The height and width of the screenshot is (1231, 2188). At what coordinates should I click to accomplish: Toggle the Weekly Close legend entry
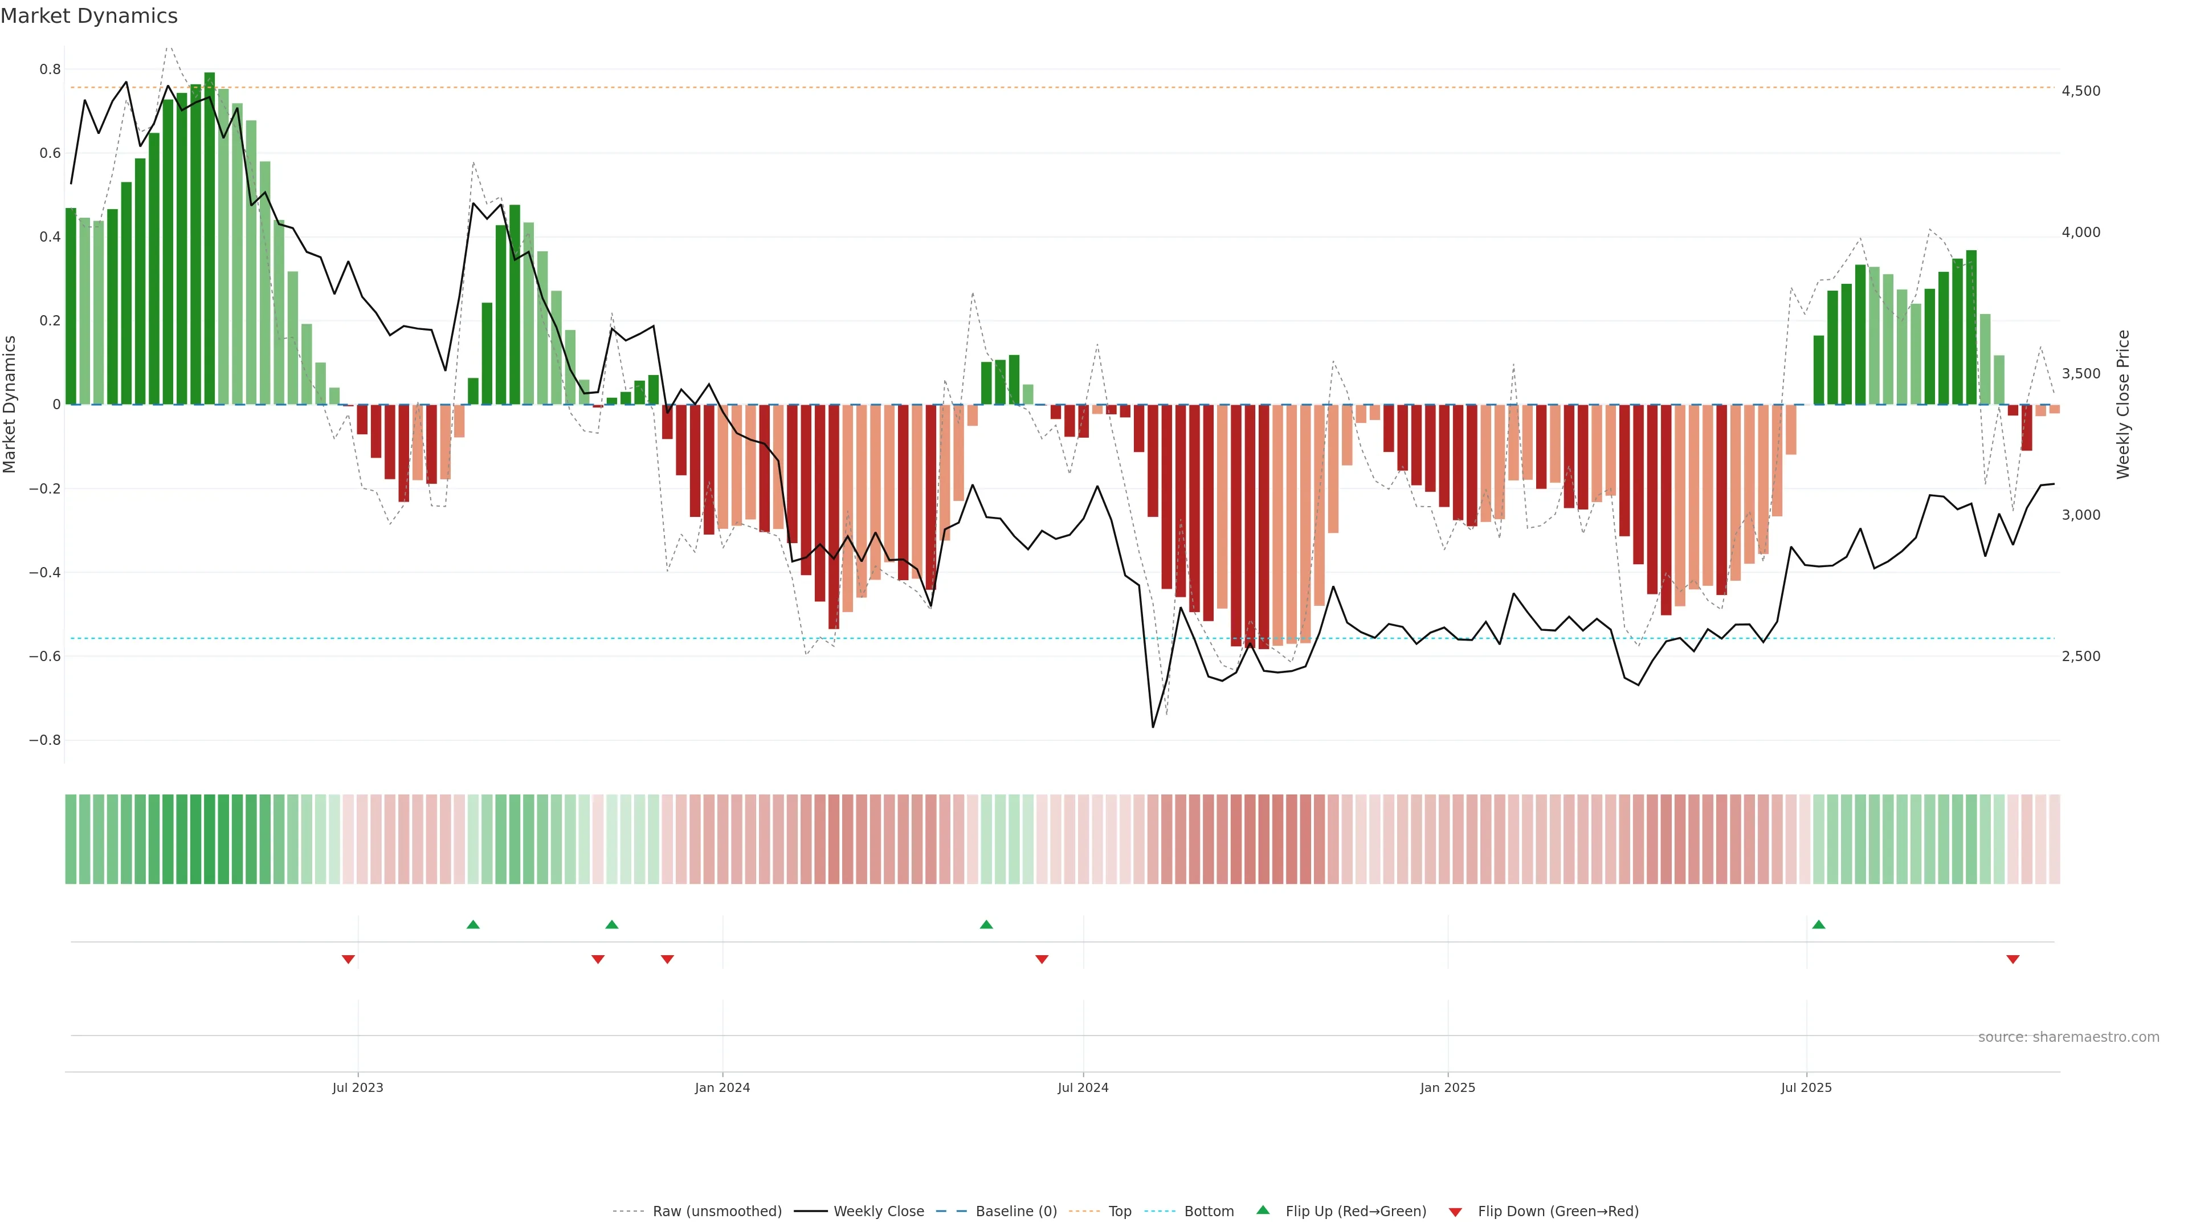pos(878,1212)
